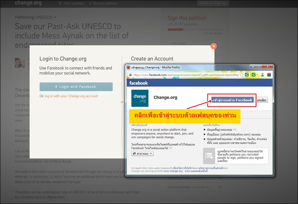Click help [?] next to 'ข้อมูลพื้นฐานของคุณ'
298x204 pixels.
[235, 130]
